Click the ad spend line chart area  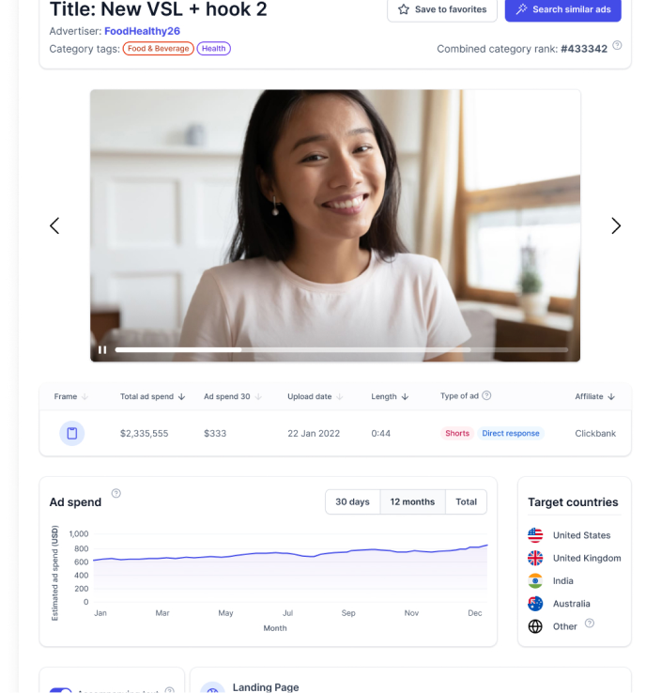click(x=290, y=568)
